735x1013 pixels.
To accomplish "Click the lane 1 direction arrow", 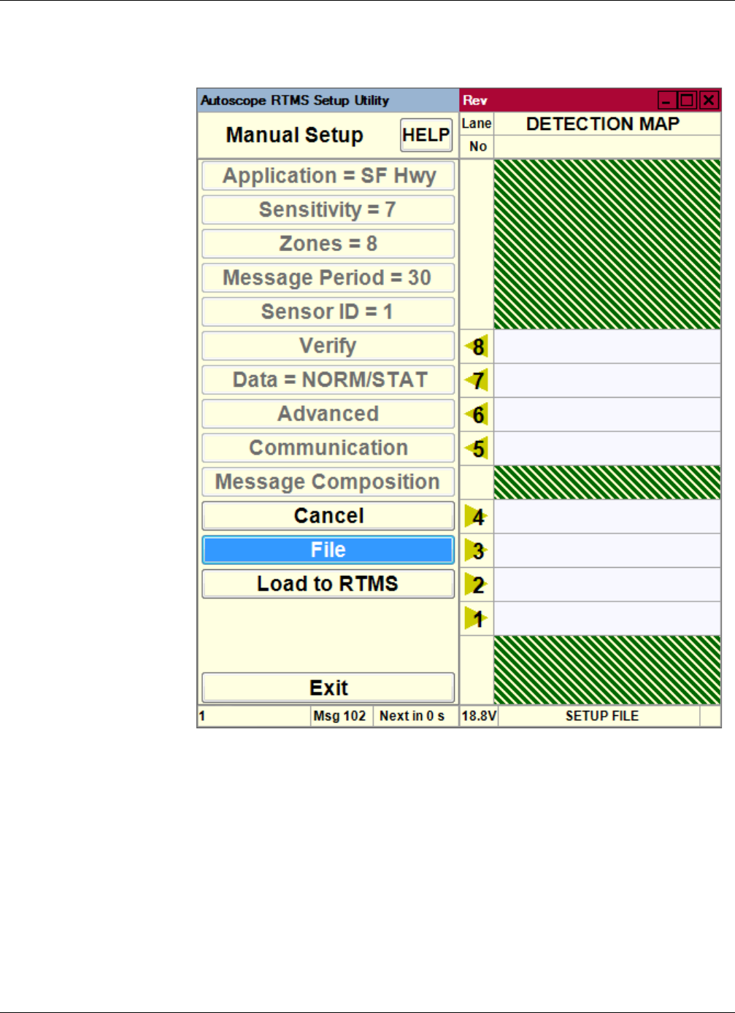I will 477,619.
